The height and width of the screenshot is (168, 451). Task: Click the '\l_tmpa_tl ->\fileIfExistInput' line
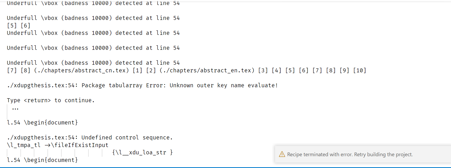tap(57, 145)
